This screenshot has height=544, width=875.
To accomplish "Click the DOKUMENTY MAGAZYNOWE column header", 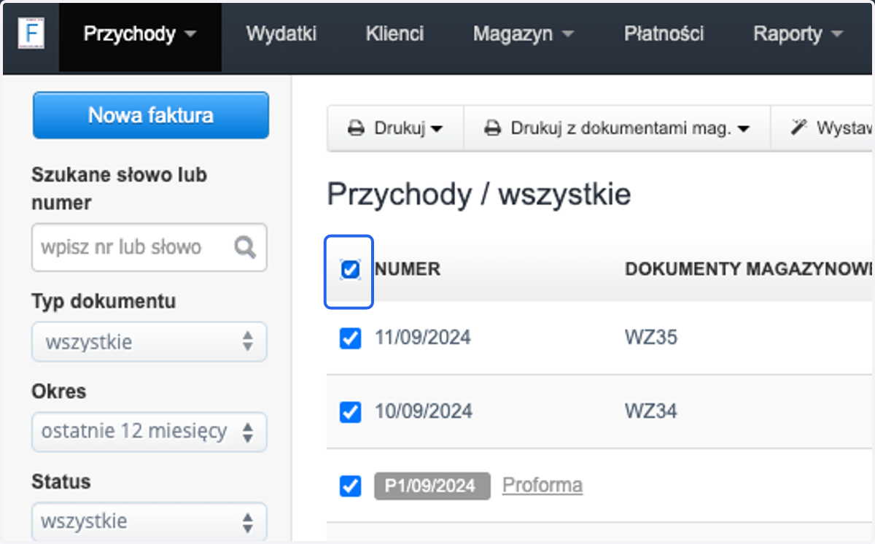I will point(748,270).
